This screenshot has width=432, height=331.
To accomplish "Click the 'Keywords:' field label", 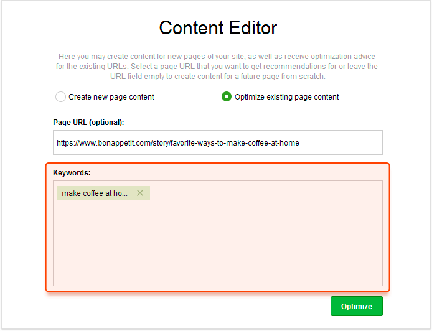I will pyautogui.click(x=72, y=173).
